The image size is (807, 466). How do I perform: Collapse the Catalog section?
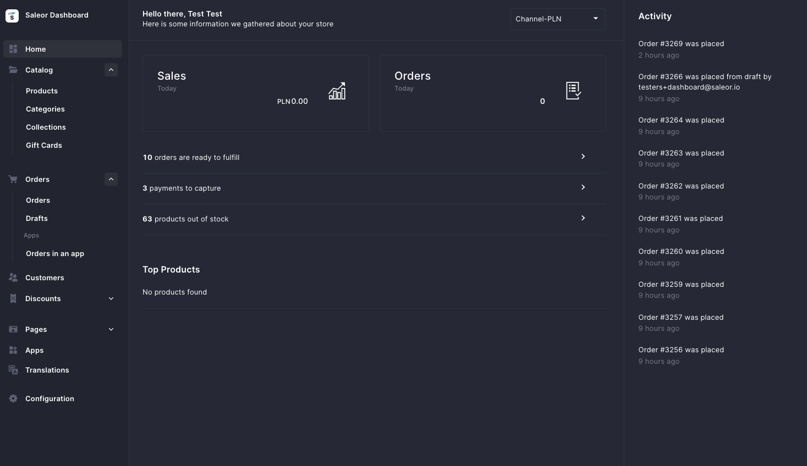click(x=111, y=70)
